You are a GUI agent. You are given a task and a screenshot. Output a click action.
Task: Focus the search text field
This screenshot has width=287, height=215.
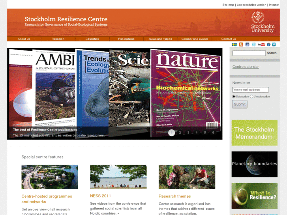pyautogui.click(x=249, y=53)
